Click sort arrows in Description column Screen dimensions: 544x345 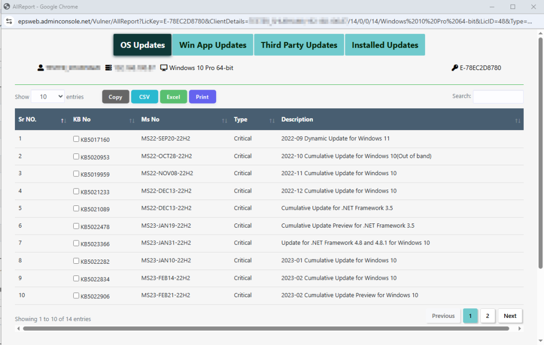pyautogui.click(x=517, y=121)
